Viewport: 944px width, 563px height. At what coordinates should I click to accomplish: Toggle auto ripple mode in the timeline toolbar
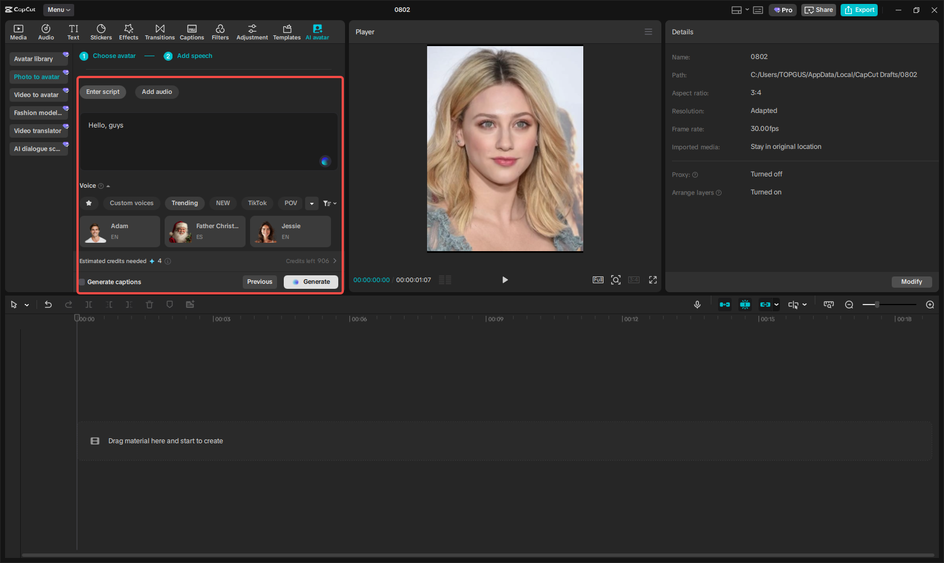click(725, 304)
